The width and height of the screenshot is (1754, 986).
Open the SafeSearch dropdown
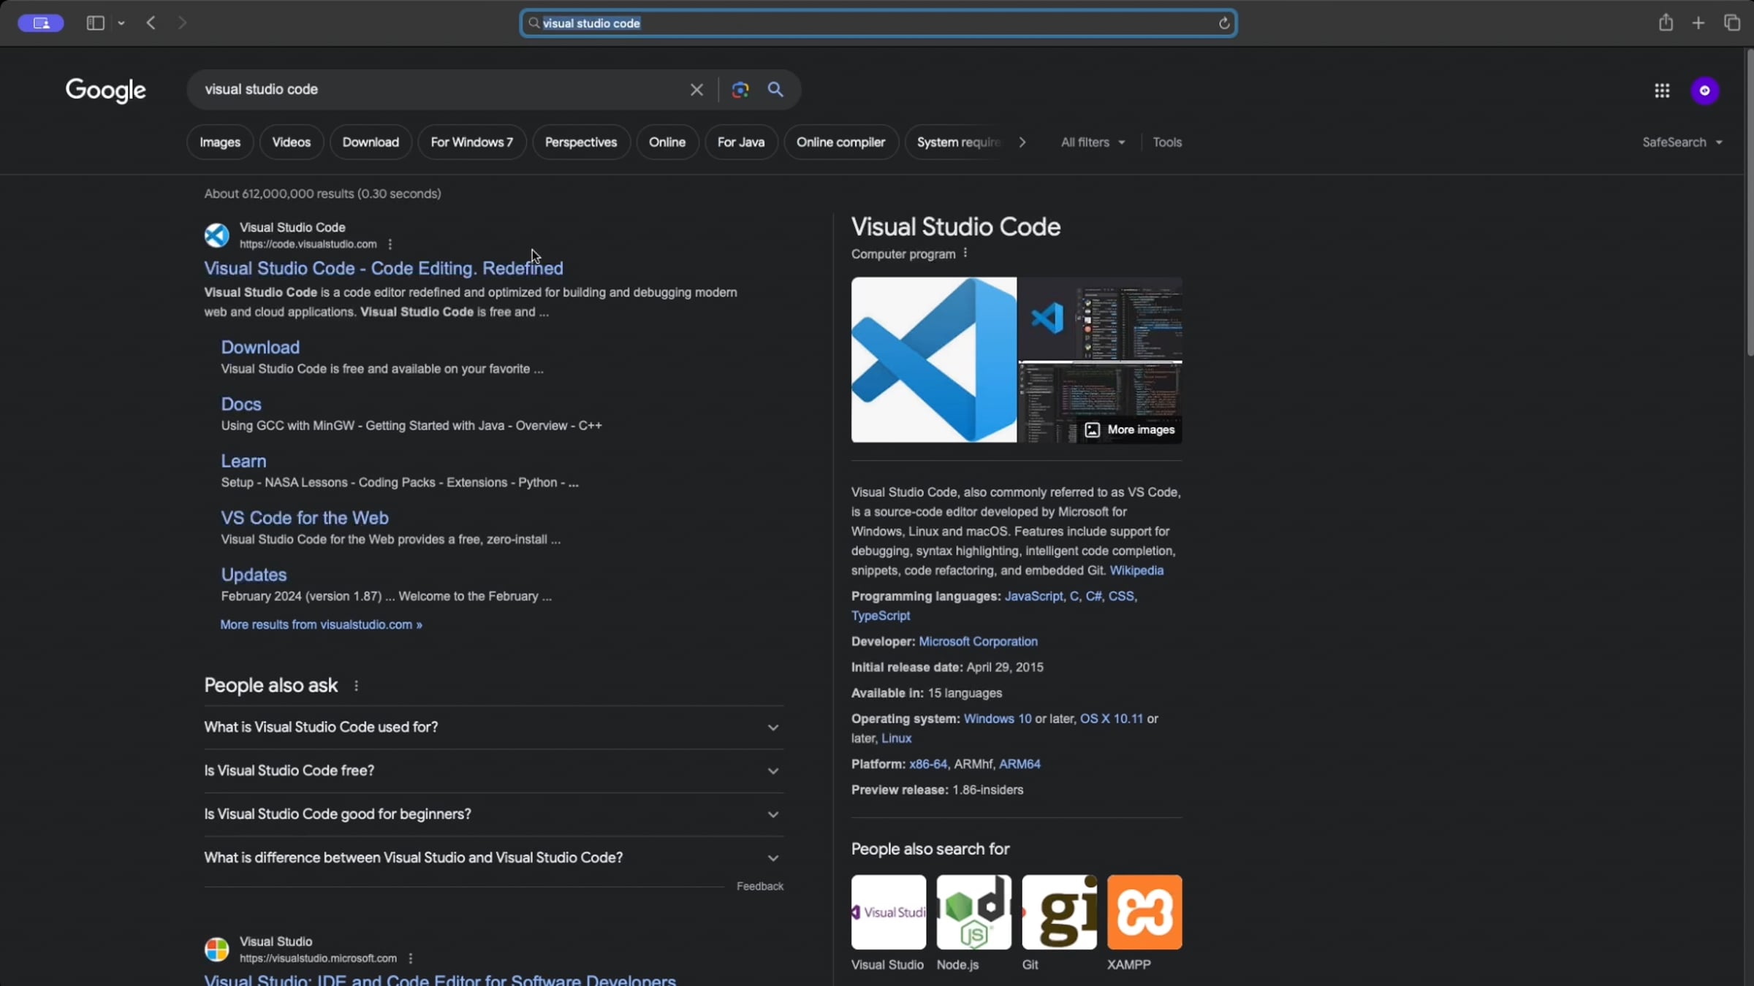coord(1682,142)
